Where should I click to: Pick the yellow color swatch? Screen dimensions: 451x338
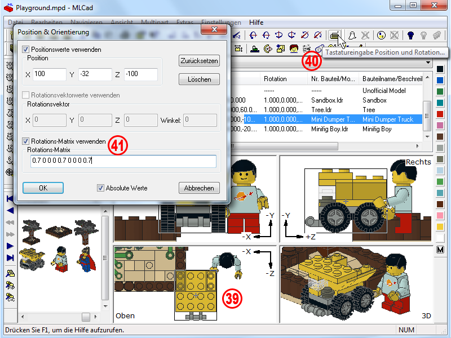(x=440, y=227)
